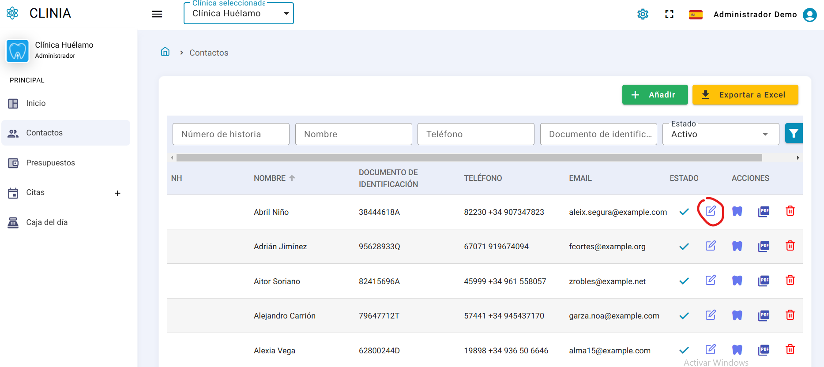
Task: Generate PDF for Alejandro Carrión
Action: click(764, 315)
